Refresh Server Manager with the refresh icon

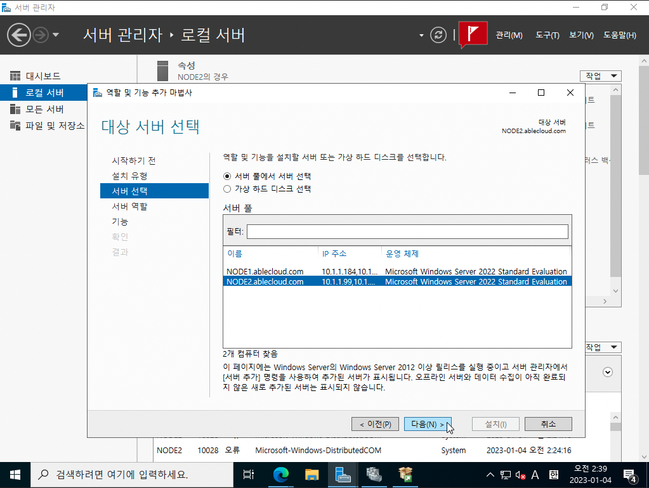tap(438, 35)
